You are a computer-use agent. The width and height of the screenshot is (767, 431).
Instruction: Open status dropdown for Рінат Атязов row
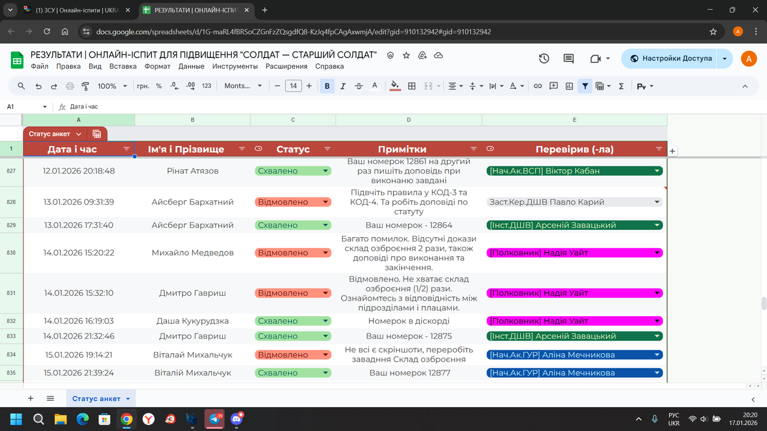click(326, 171)
